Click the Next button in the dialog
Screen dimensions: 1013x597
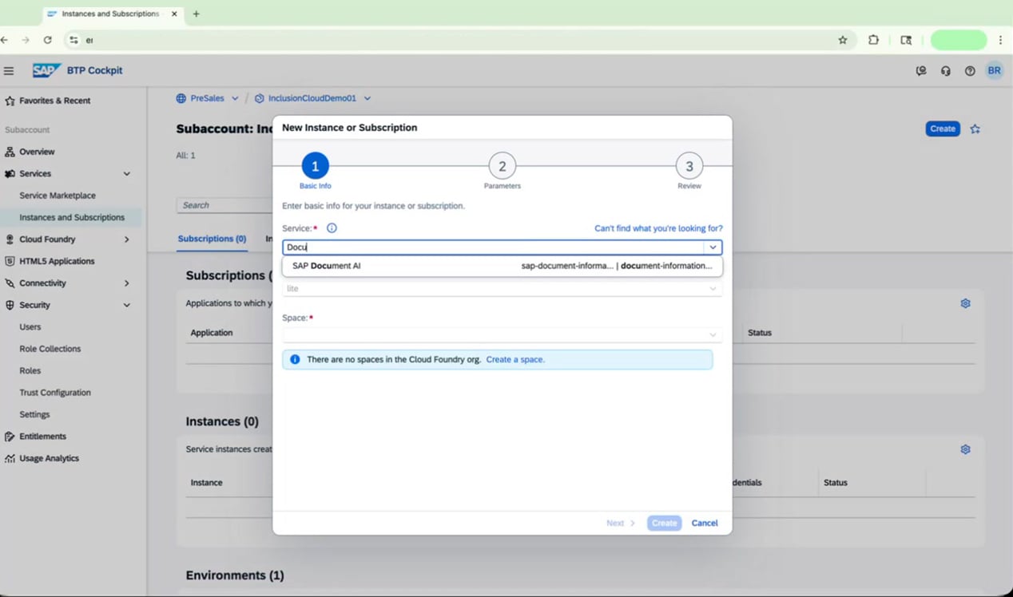621,523
